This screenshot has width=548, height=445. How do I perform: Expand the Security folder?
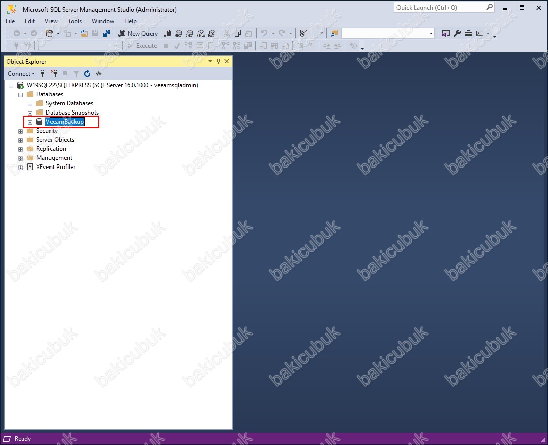coord(20,131)
